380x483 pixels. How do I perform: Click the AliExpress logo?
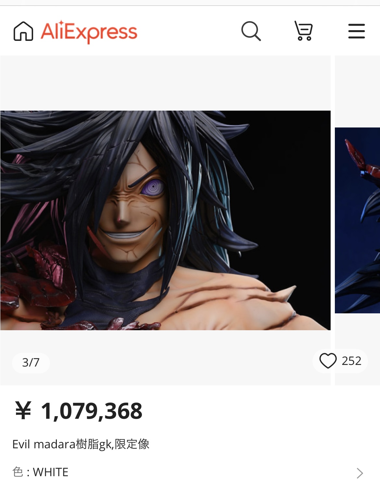point(89,32)
